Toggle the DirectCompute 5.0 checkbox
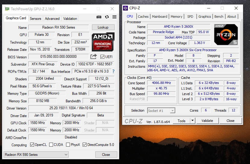 click(x=84, y=145)
